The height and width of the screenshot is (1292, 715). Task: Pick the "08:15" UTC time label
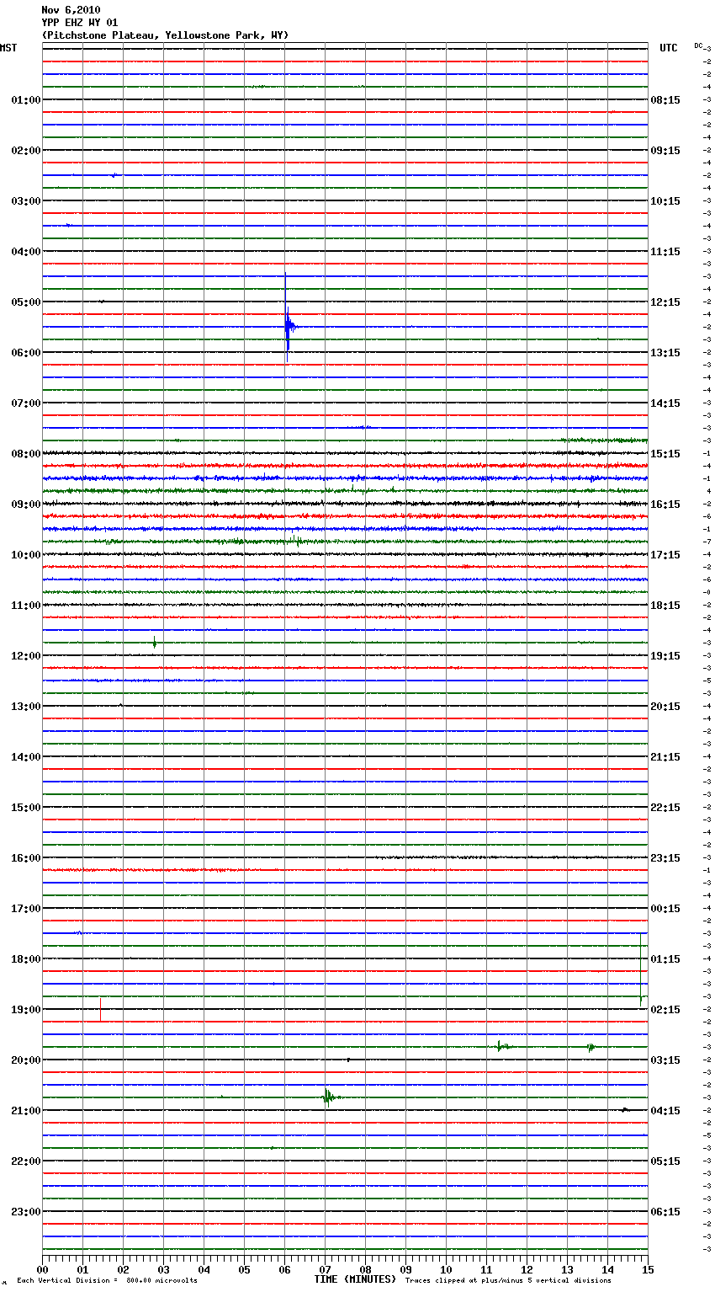pyautogui.click(x=665, y=100)
